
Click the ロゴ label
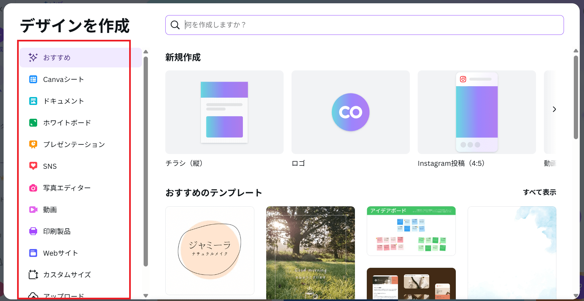click(x=298, y=163)
